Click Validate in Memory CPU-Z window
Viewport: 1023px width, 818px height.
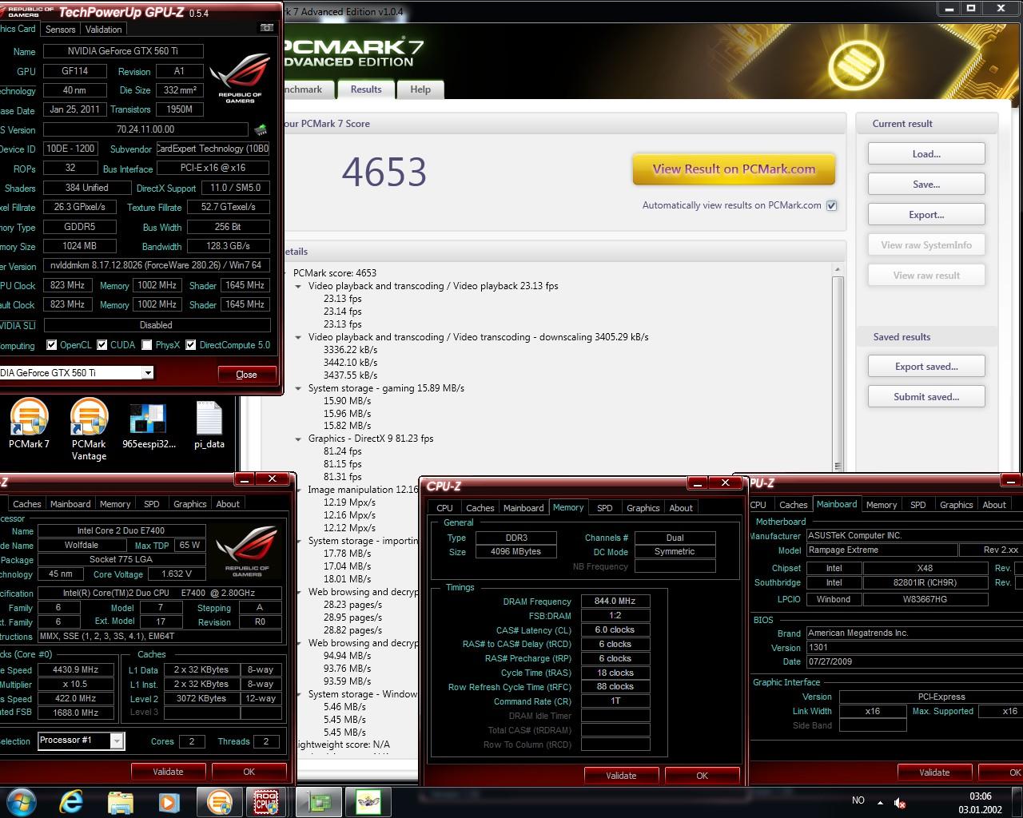pyautogui.click(x=621, y=775)
